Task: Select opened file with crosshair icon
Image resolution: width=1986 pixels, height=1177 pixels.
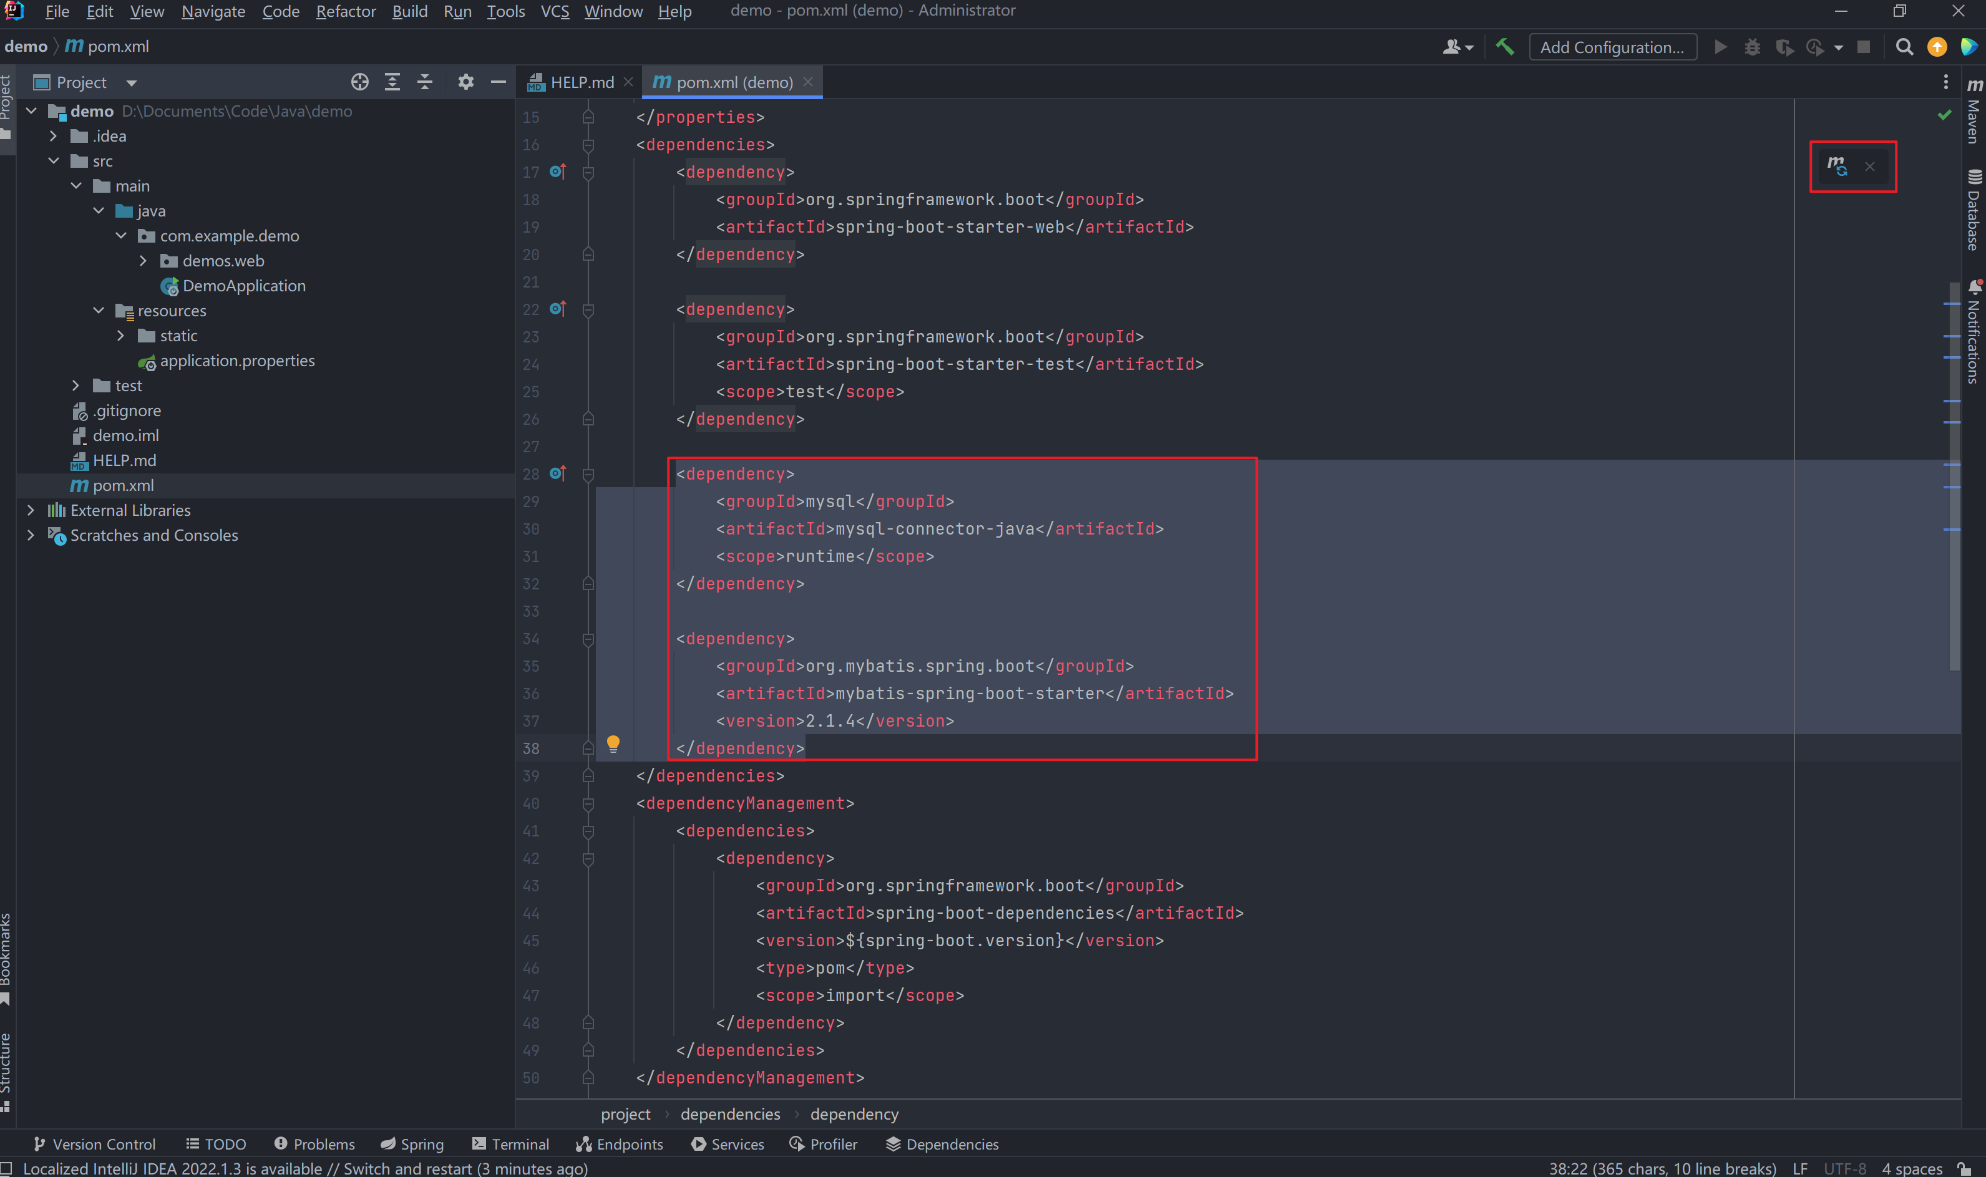Action: click(x=360, y=82)
